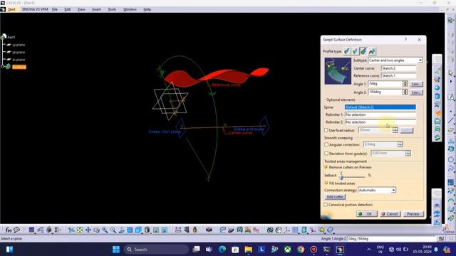
Task: Cancel the Swept Surface Definition dialog
Action: (390, 214)
